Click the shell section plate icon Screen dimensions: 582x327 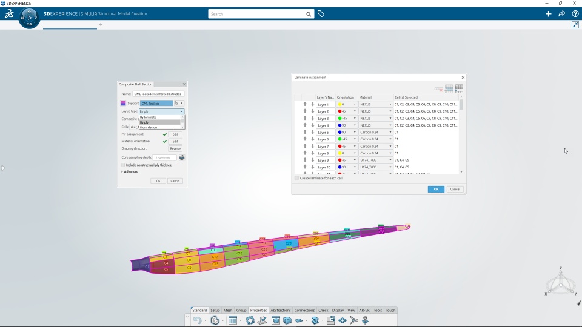pos(299,320)
